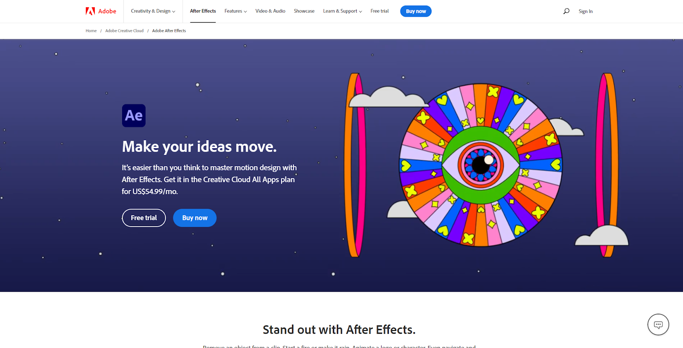683x348 pixels.
Task: Click the hero Free trial outlined button
Action: tap(144, 218)
